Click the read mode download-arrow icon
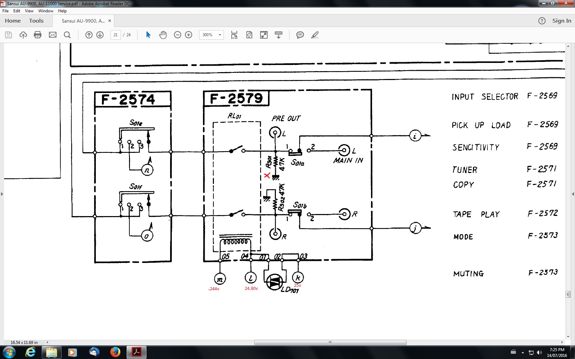The width and height of the screenshot is (575, 359). (279, 35)
